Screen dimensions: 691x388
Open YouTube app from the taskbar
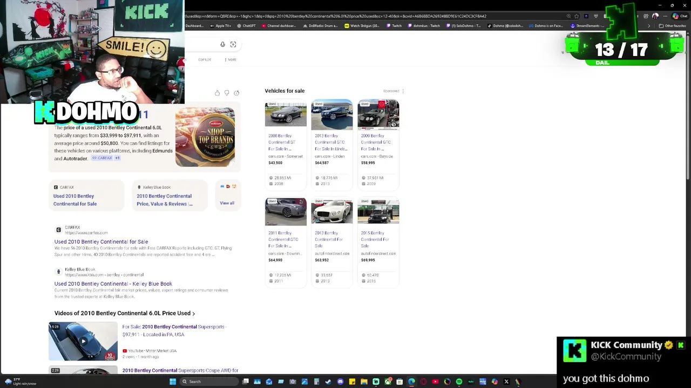pos(435,382)
